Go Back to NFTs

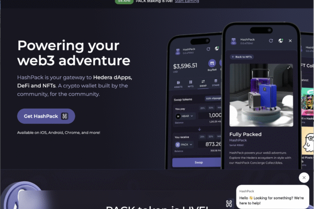click(x=242, y=57)
